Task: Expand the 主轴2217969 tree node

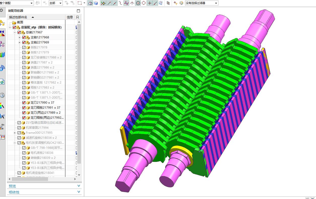Action: (x=19, y=42)
